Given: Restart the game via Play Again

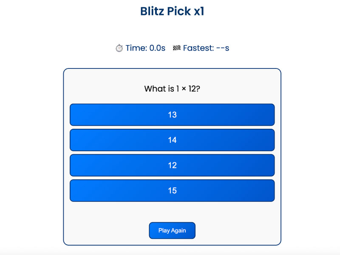Looking at the screenshot, I should (172, 230).
